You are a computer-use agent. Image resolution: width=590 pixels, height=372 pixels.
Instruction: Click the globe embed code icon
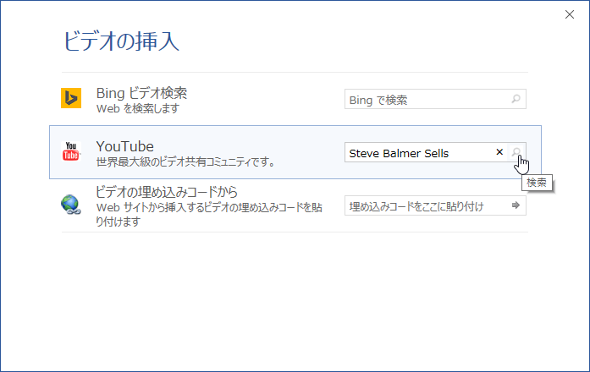pyautogui.click(x=71, y=205)
